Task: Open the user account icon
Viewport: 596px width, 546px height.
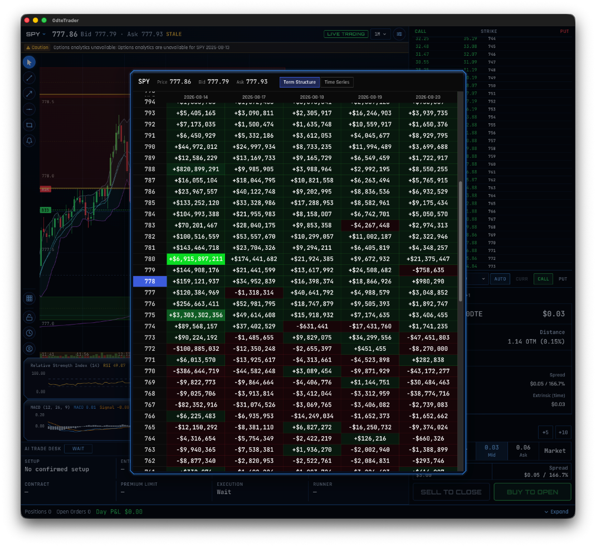Action: point(30,349)
